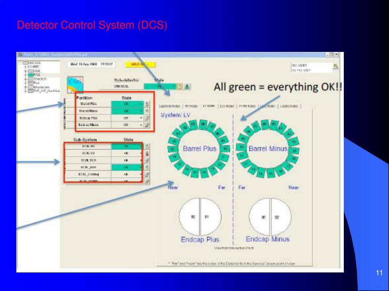
Task: Click the lock icon beside ECAL_Cooling
Action: tap(147, 174)
